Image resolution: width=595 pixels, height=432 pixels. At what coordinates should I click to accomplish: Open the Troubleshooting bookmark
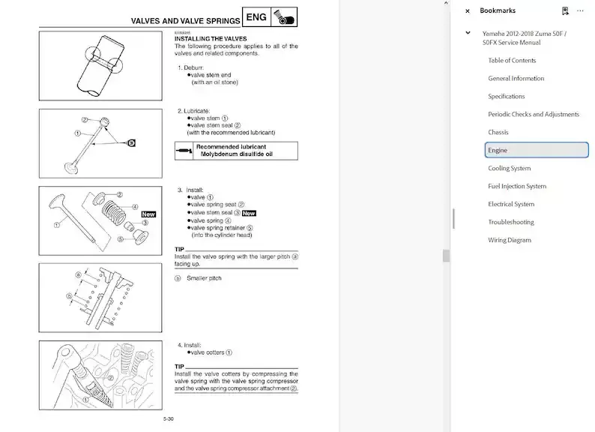click(x=510, y=222)
